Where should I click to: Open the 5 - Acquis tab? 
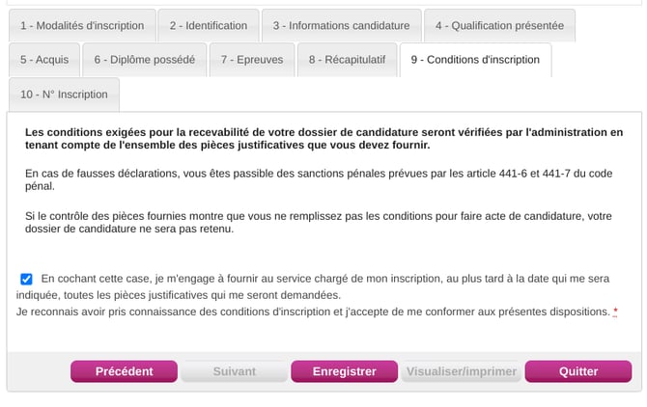tap(44, 60)
